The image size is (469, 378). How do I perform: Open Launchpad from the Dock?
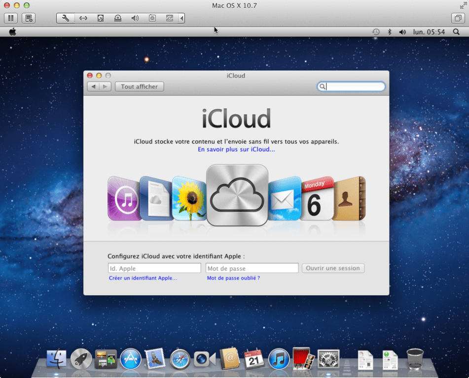81,359
